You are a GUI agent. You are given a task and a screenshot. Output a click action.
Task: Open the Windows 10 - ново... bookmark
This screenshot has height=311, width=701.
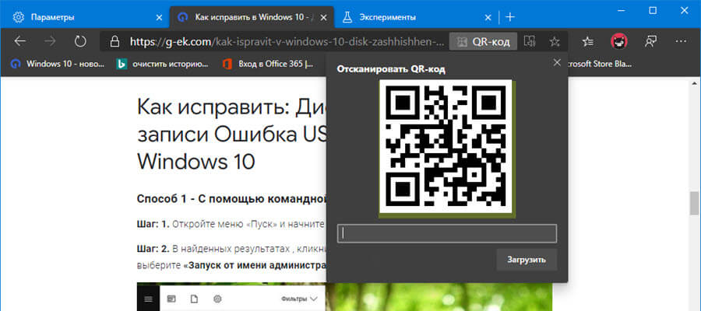58,64
